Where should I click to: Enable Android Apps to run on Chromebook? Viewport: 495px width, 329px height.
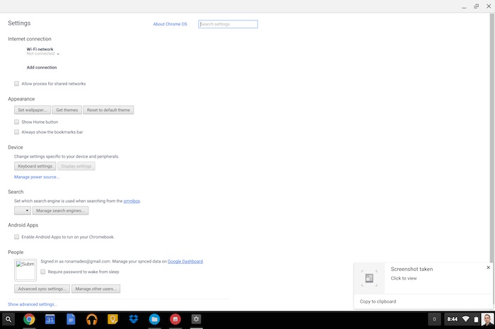(17, 236)
